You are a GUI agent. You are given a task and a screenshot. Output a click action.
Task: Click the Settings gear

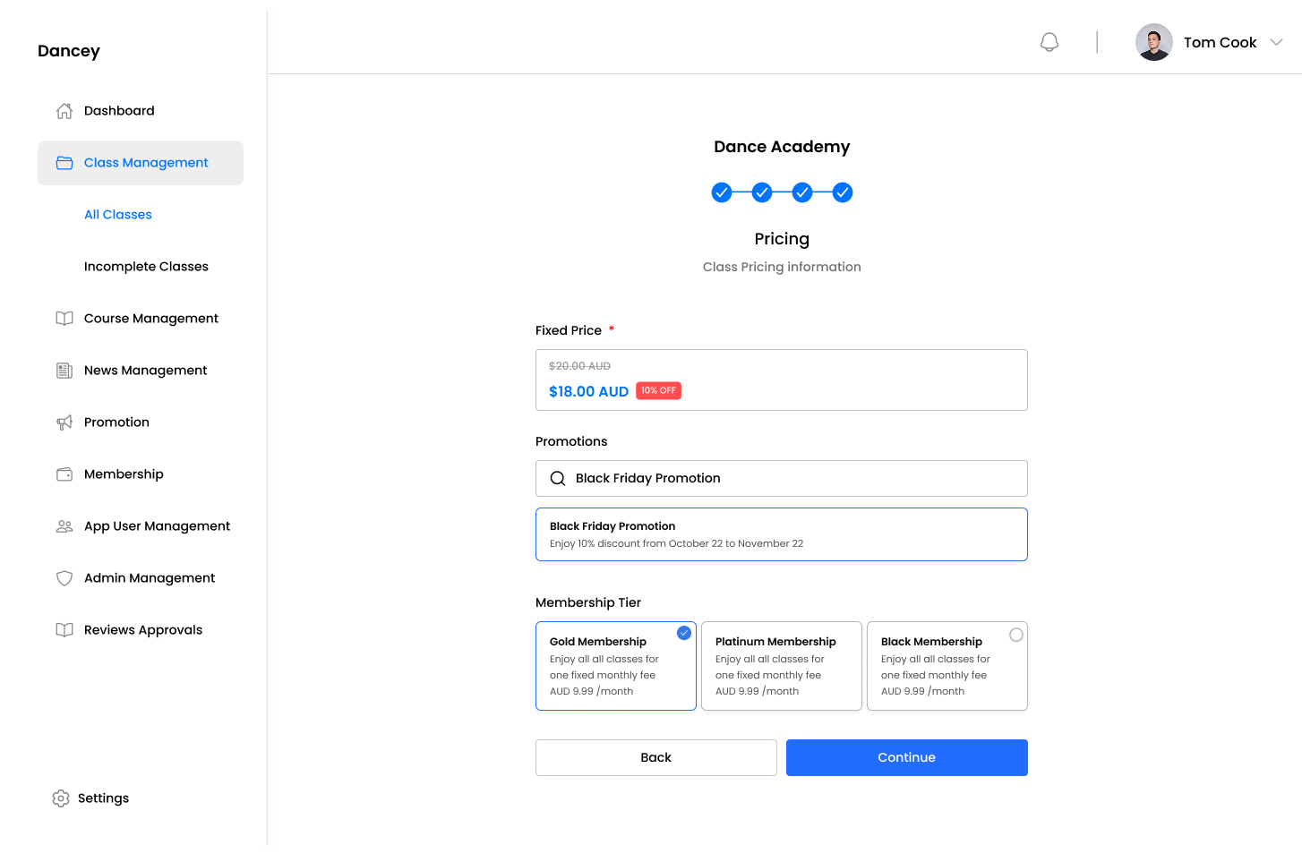click(x=61, y=798)
